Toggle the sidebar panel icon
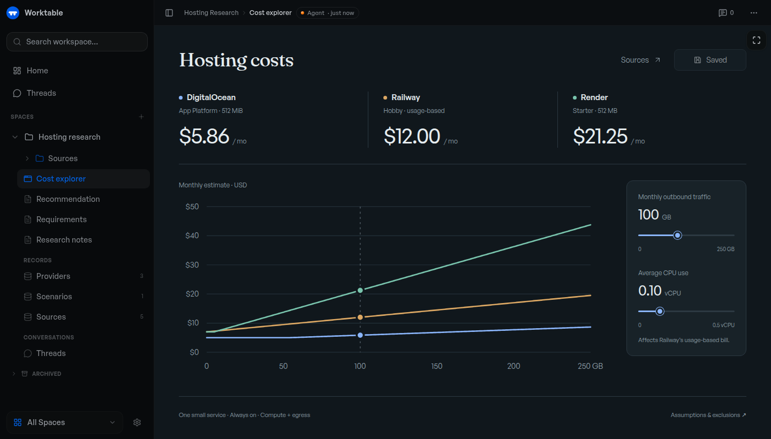The height and width of the screenshot is (439, 771). 169,13
